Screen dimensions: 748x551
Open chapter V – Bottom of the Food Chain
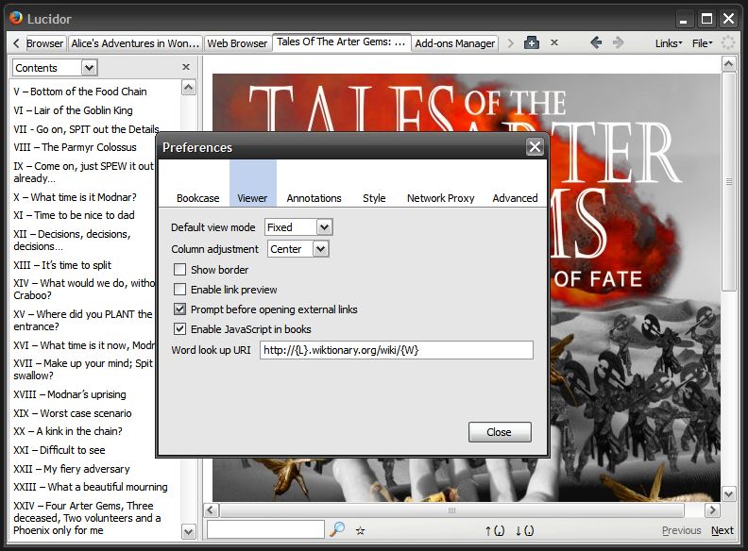coord(80,92)
